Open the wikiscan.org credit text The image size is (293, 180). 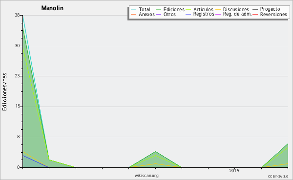(146, 176)
